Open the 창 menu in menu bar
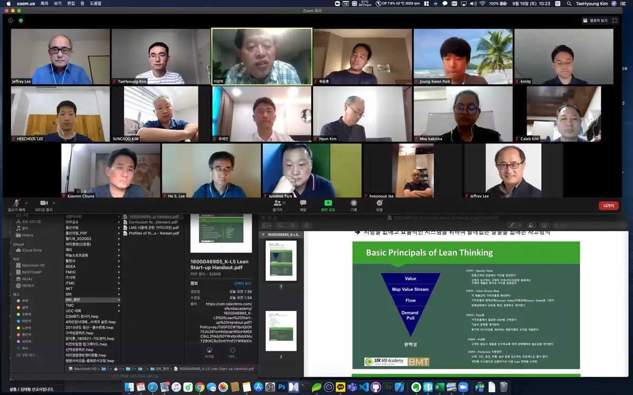 [82, 3]
